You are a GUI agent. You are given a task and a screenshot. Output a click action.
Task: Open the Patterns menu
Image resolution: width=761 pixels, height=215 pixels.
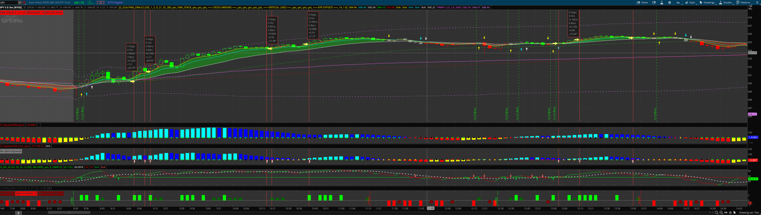point(743,2)
